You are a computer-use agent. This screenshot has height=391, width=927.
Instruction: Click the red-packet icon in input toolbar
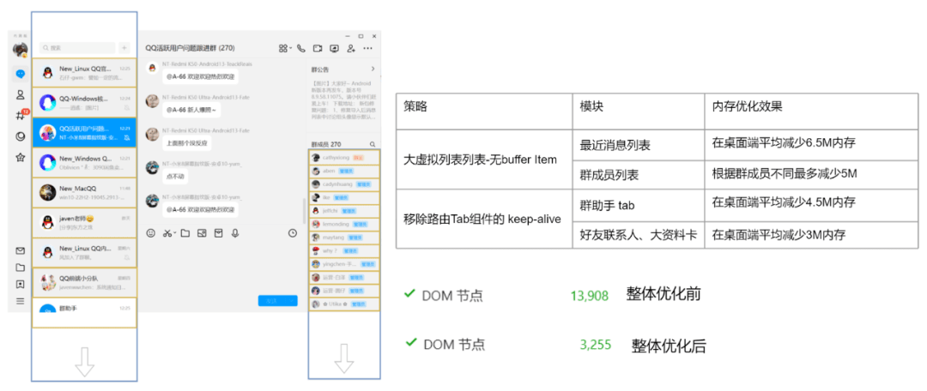click(218, 233)
